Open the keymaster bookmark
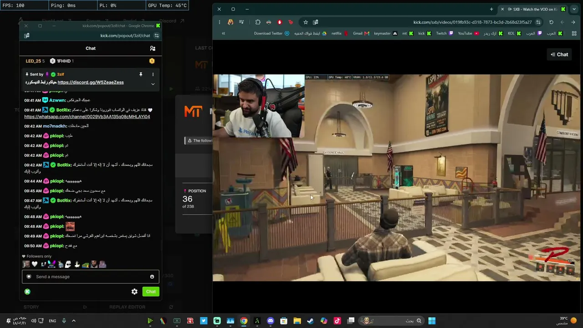Viewport: 583px width, 328px height. click(385, 33)
